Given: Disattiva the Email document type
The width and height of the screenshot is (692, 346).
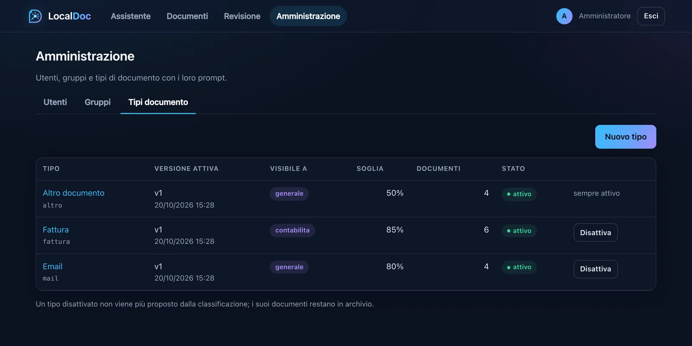Looking at the screenshot, I should [596, 269].
